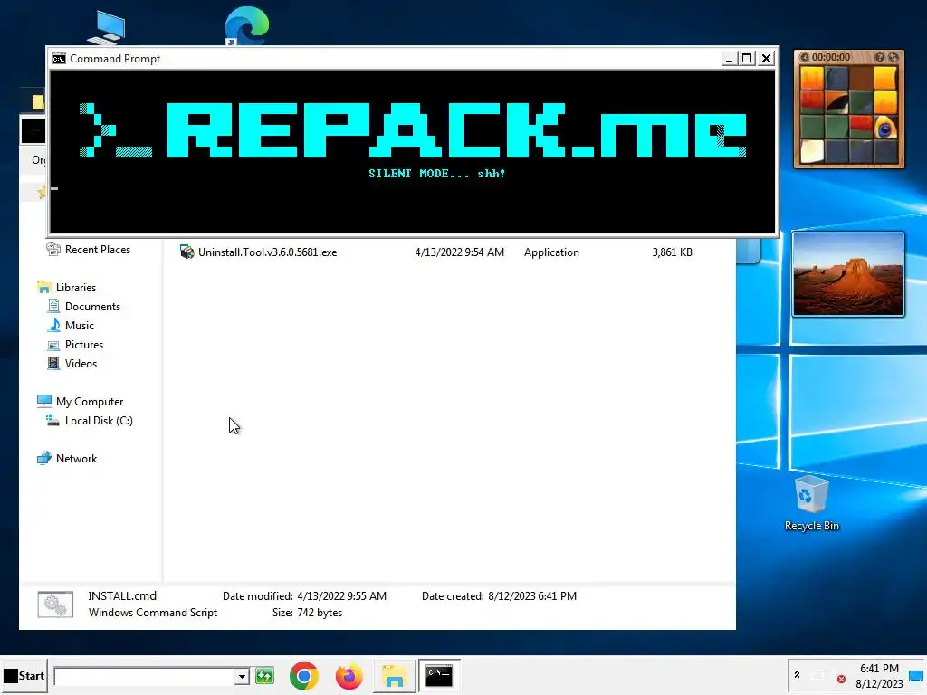Viewport: 927px width, 695px height.
Task: Select the Libraries node in navigation pane
Action: pyautogui.click(x=67, y=287)
